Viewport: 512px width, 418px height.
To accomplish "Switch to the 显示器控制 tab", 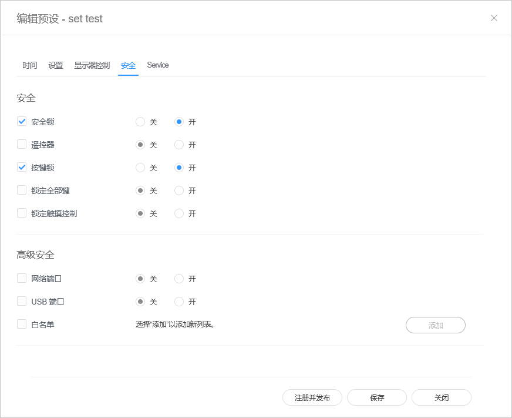I will coord(92,65).
